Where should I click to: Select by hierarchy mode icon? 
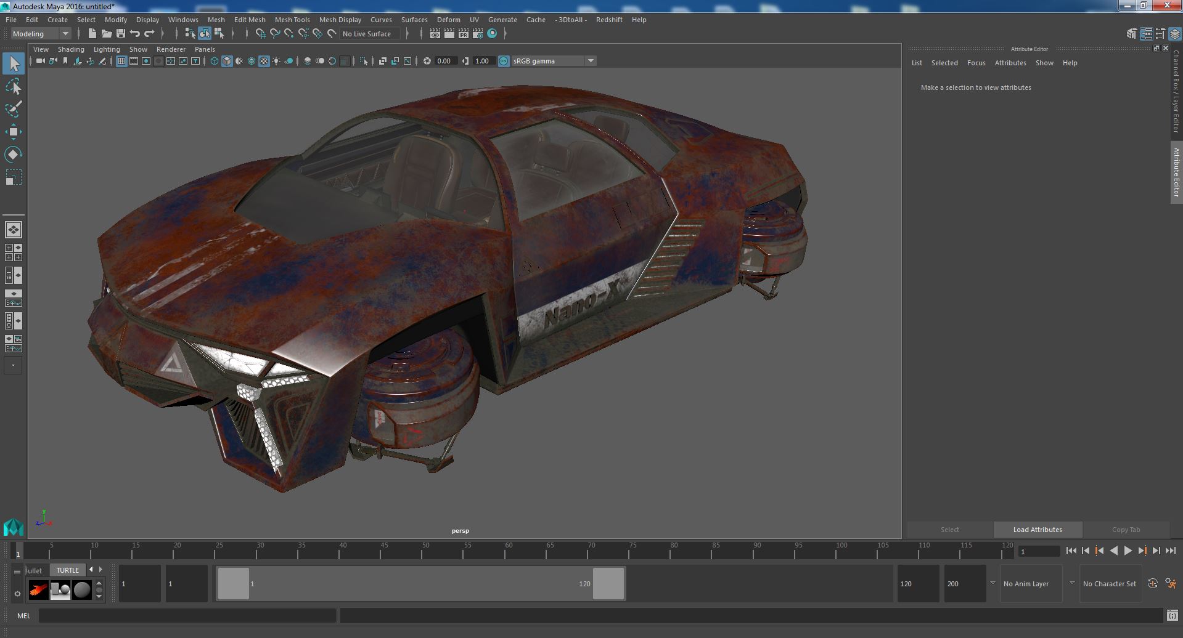[190, 34]
